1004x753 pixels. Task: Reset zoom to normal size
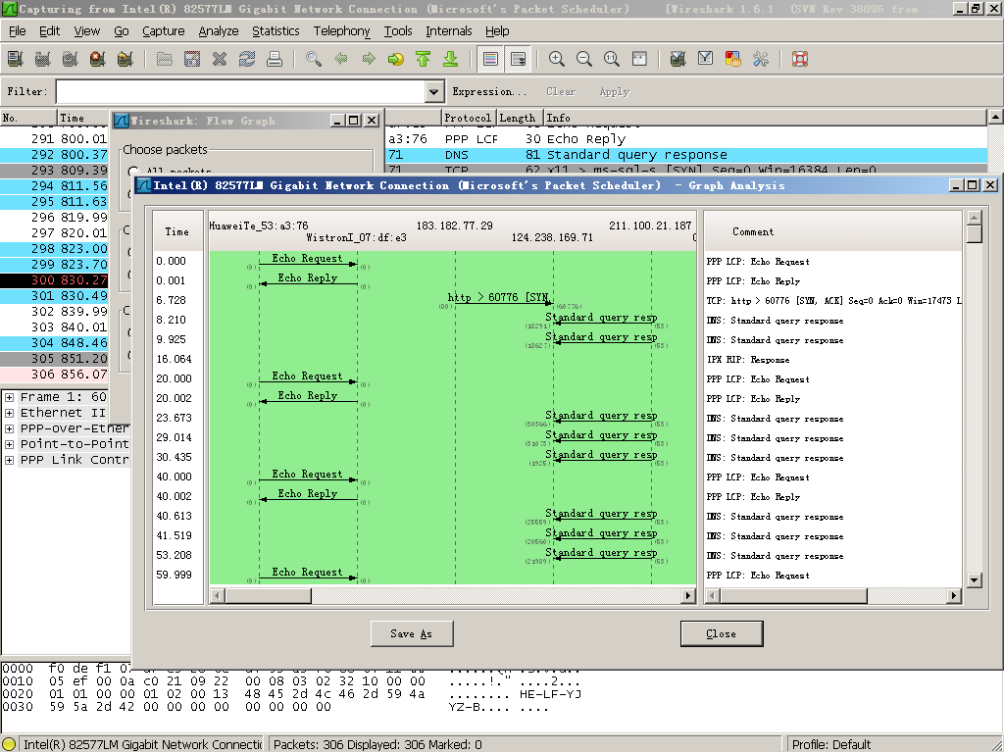[x=612, y=59]
